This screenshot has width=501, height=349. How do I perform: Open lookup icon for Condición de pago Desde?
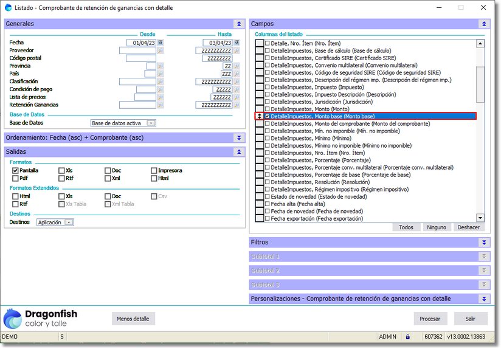(161, 89)
